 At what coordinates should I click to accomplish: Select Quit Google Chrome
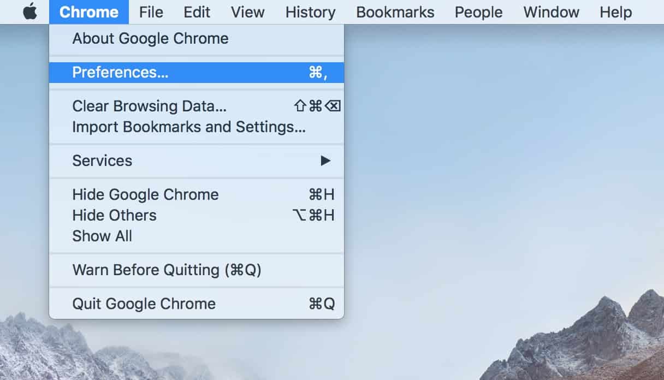click(144, 304)
